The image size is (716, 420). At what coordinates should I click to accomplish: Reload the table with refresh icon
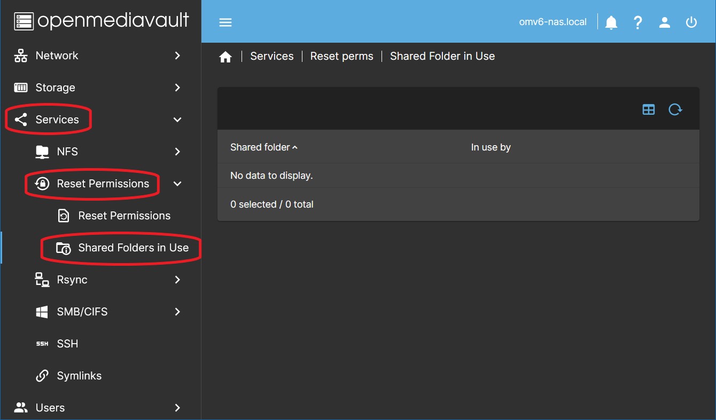pyautogui.click(x=675, y=110)
